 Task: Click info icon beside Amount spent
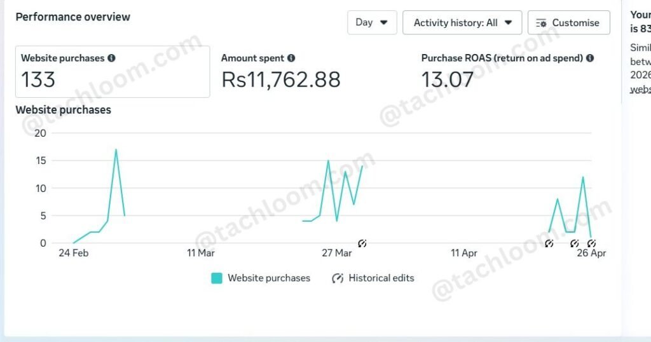pos(291,58)
